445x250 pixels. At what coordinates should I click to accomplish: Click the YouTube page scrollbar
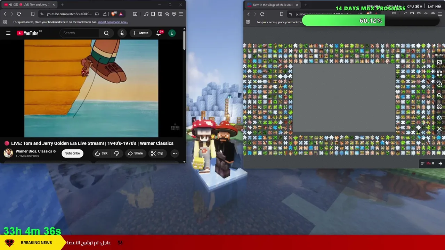pos(184,40)
